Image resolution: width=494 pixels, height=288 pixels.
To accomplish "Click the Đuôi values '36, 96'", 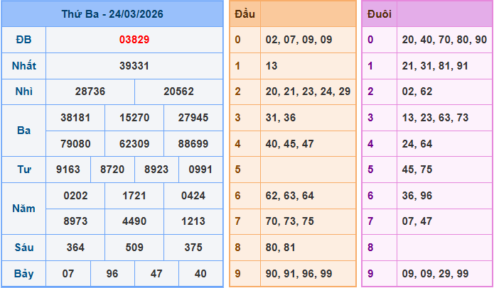I will [417, 196].
